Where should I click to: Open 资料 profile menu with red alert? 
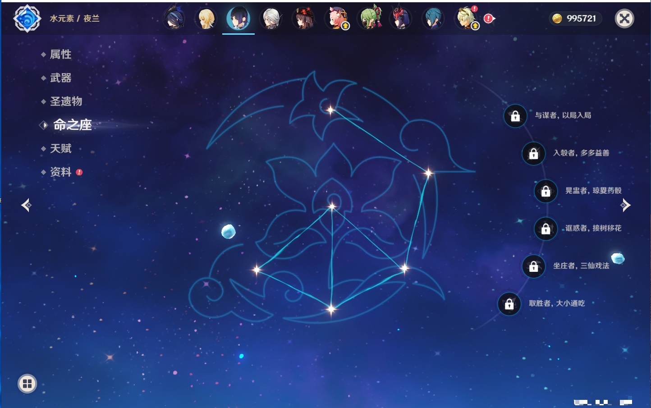pos(60,172)
